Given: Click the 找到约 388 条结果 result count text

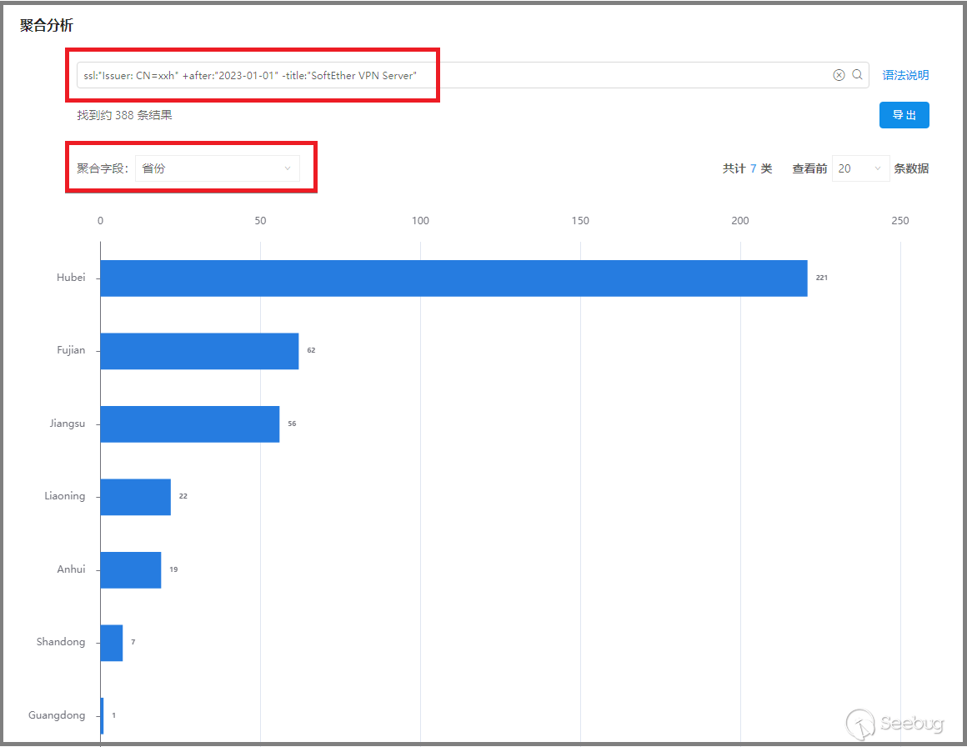Looking at the screenshot, I should coord(125,115).
